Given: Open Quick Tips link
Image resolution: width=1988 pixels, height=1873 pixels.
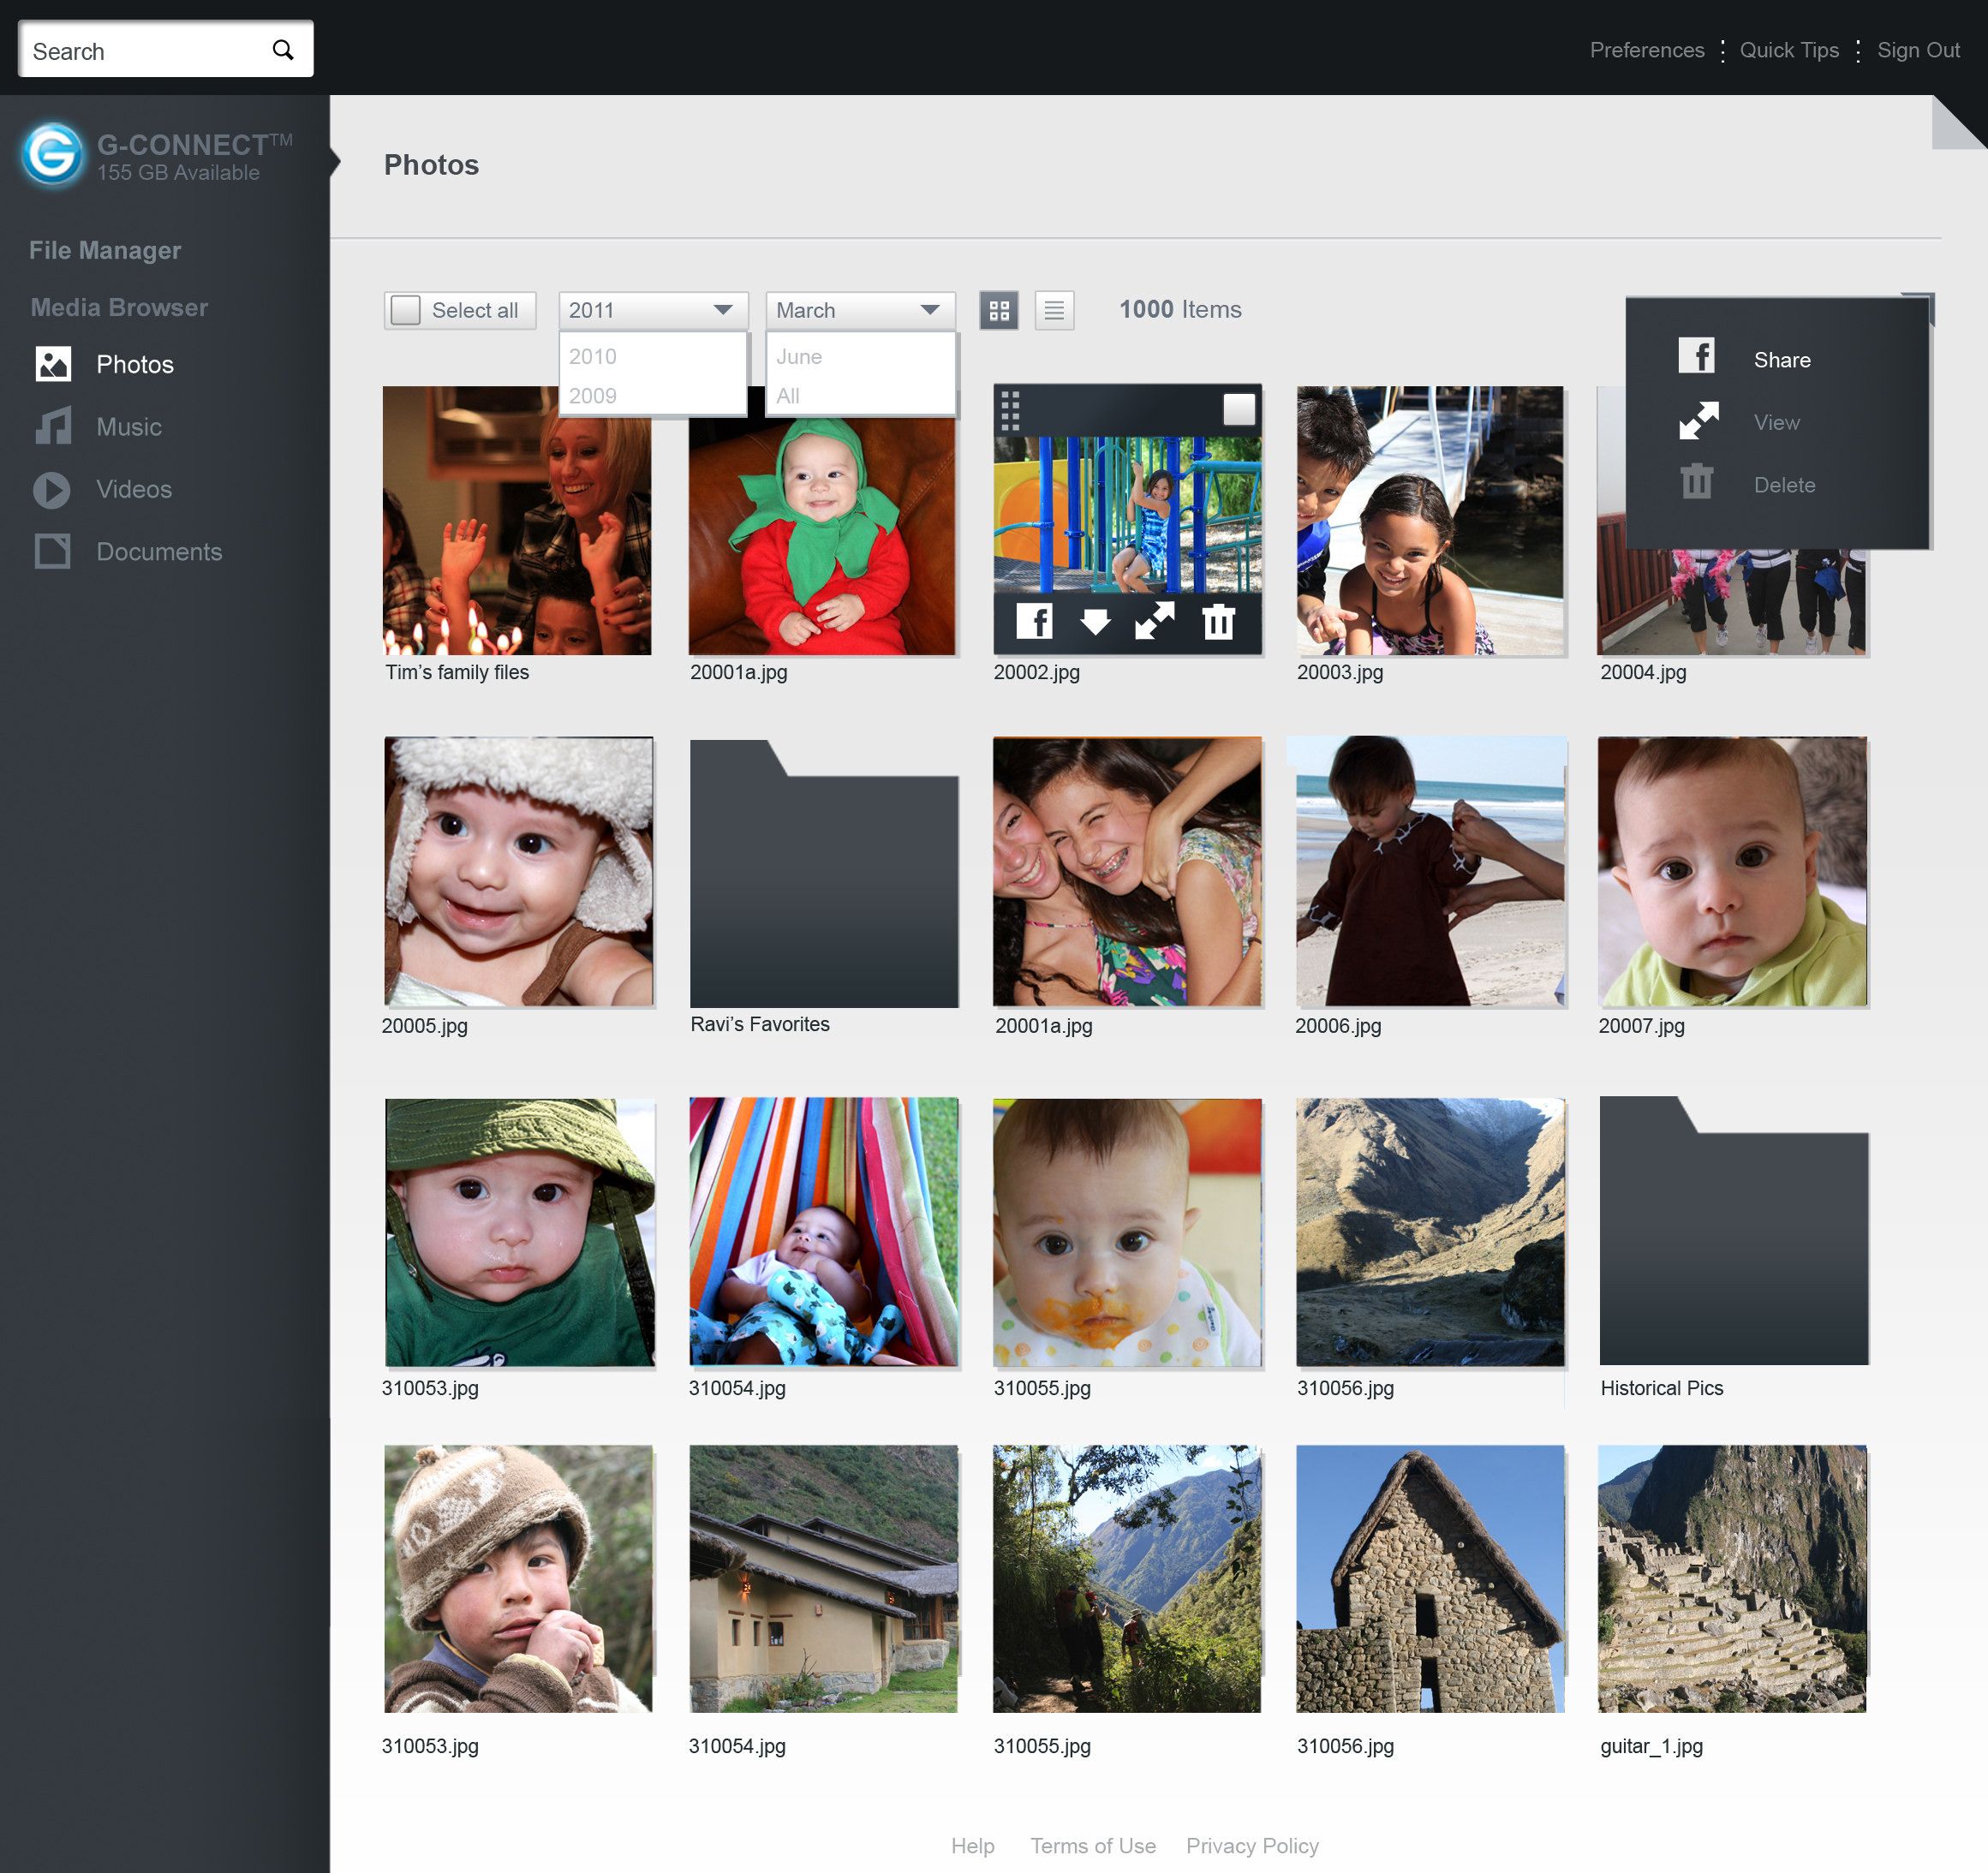Looking at the screenshot, I should click(1788, 50).
